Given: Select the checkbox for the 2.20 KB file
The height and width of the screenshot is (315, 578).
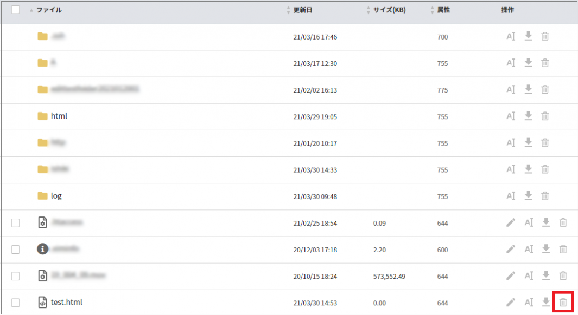Looking at the screenshot, I should tap(16, 250).
